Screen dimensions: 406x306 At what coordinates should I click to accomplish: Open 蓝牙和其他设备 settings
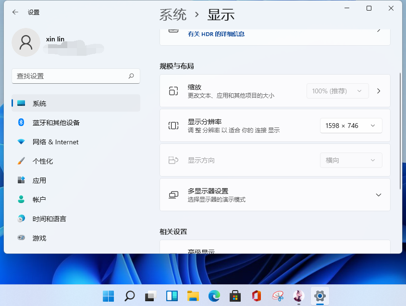56,123
